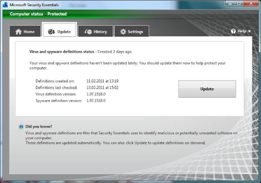This screenshot has width=261, height=183.
Task: Minimize the Security Essentials window
Action: coord(230,4)
